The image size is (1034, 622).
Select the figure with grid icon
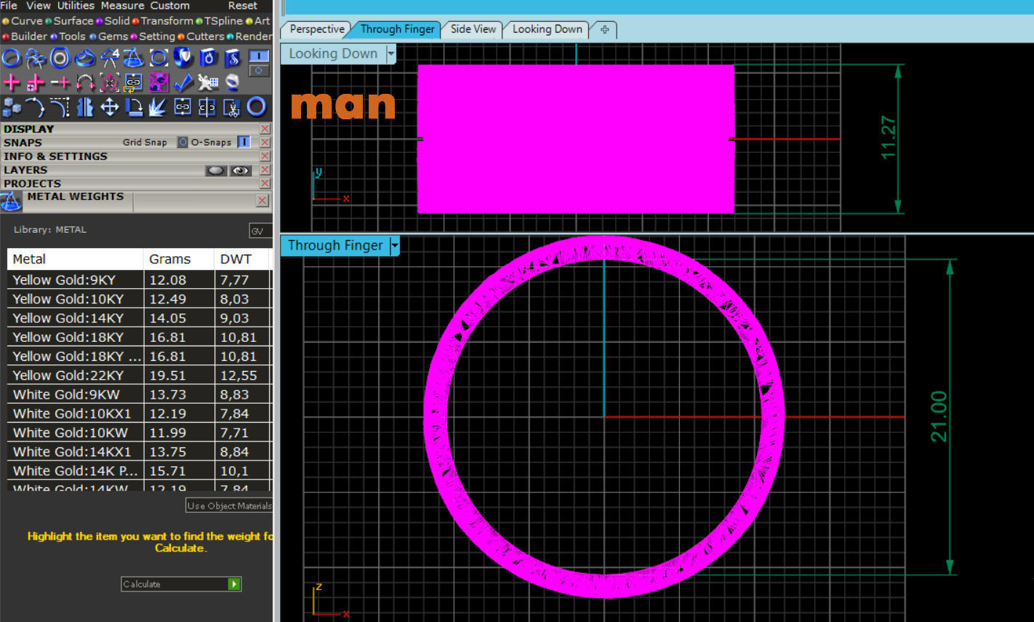(208, 83)
